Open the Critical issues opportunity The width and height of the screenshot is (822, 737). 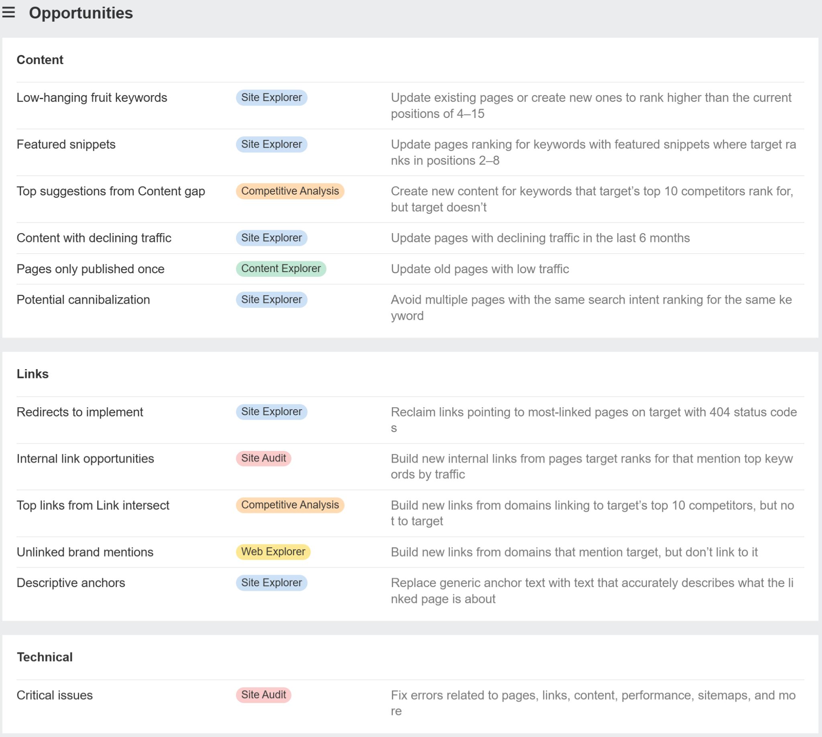54,694
